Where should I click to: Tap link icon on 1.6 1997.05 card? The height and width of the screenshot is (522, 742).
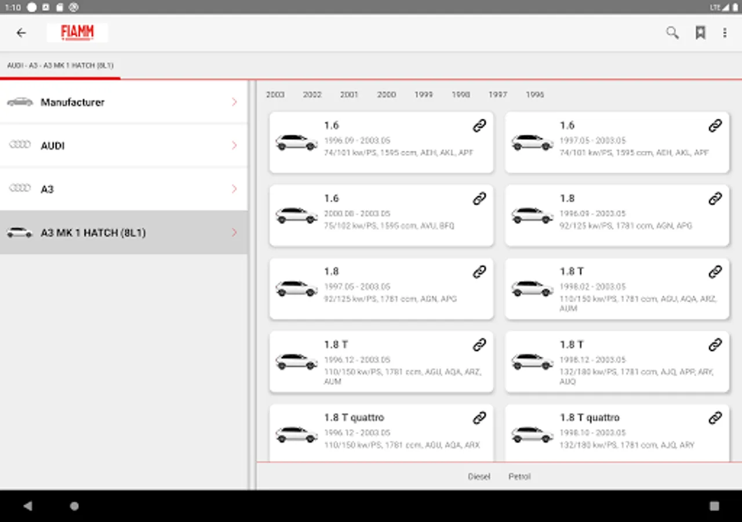click(x=715, y=125)
